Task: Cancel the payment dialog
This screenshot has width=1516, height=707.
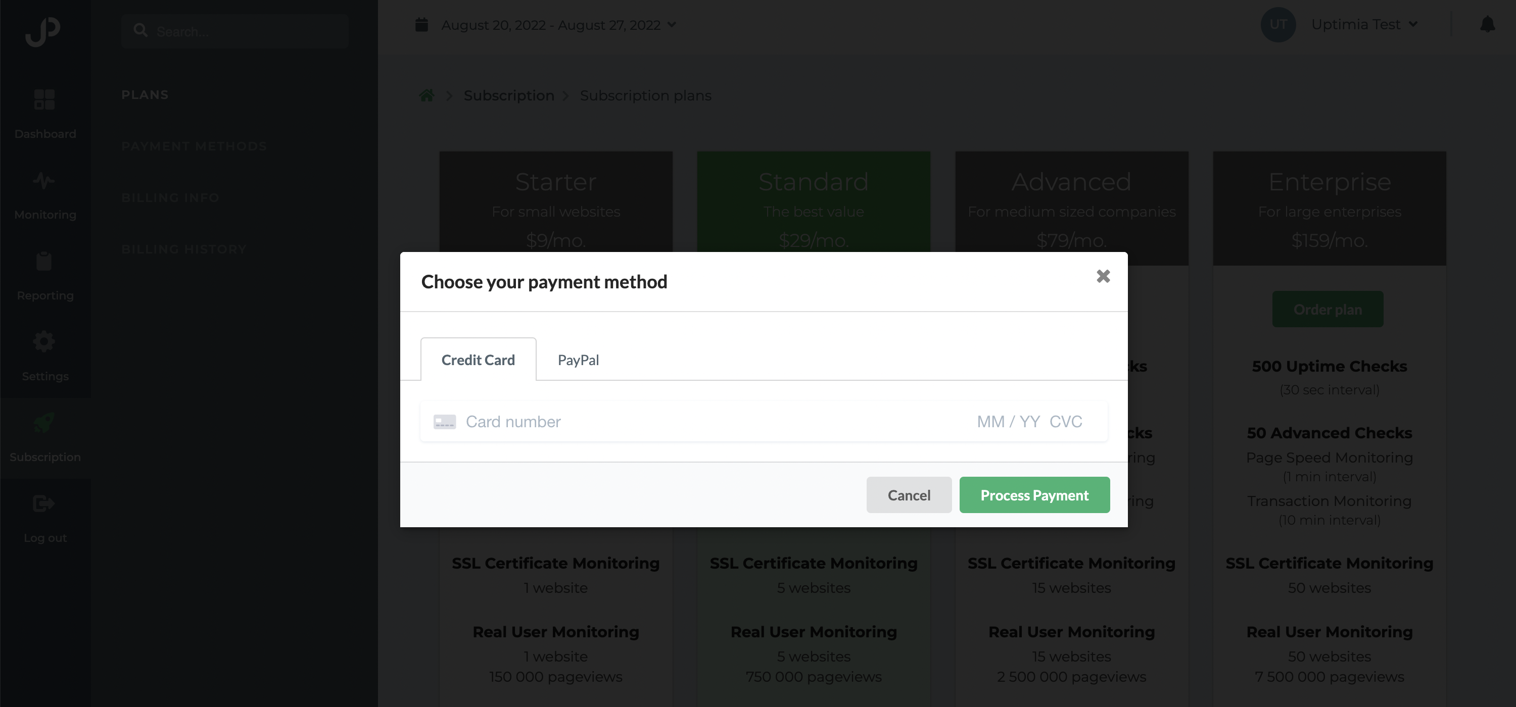Action: (909, 495)
